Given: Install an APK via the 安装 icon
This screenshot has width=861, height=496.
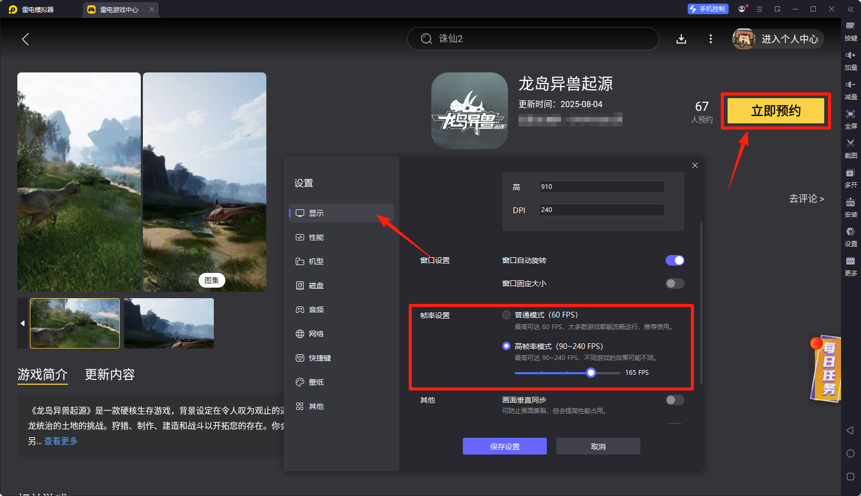Looking at the screenshot, I should pos(850,207).
